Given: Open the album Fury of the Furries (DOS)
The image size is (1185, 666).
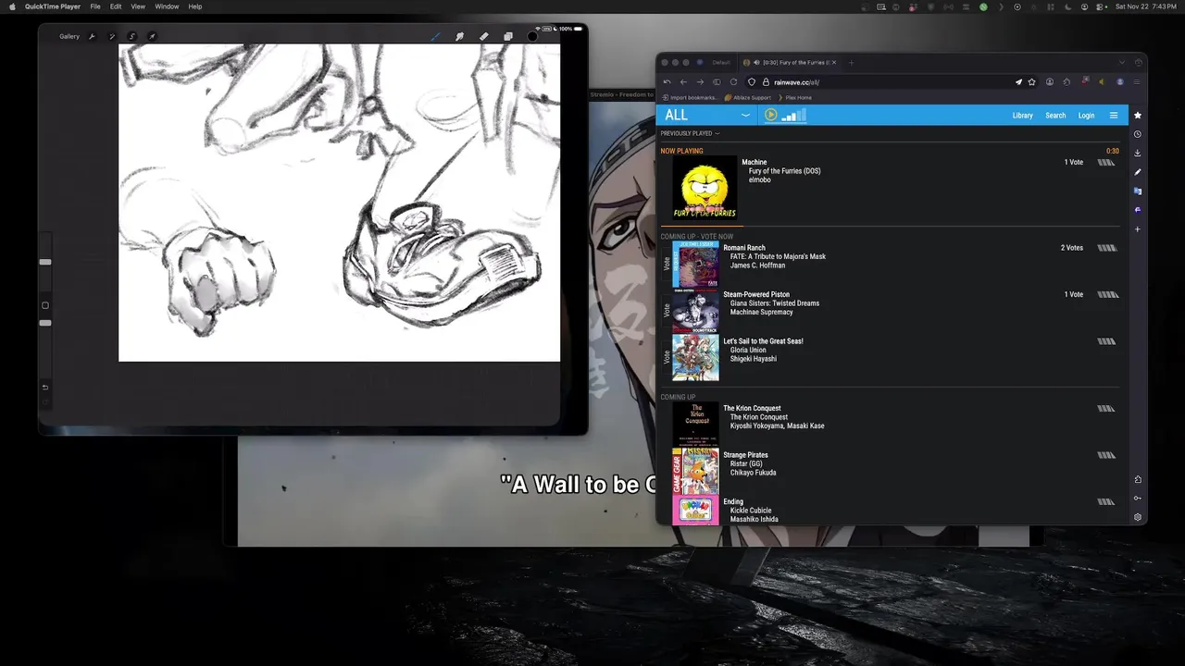Looking at the screenshot, I should click(x=784, y=171).
